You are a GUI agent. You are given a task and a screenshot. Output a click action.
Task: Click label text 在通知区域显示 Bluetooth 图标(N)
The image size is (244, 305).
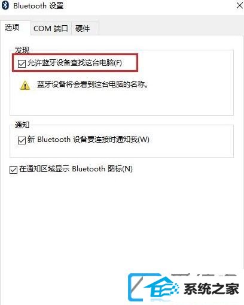coord(76,169)
